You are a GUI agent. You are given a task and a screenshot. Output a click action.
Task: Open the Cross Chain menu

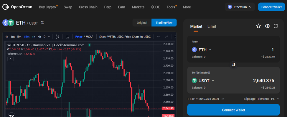click(x=88, y=7)
